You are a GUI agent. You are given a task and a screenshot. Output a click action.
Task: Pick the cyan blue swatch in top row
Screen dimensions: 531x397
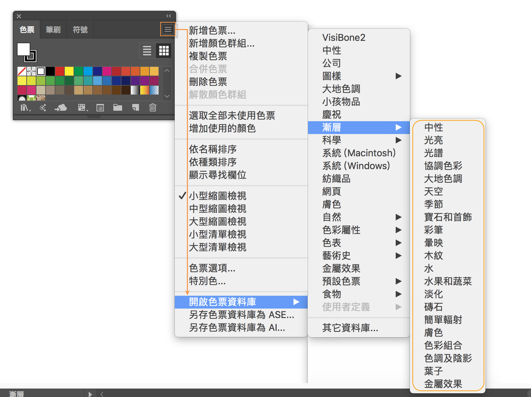(x=88, y=71)
